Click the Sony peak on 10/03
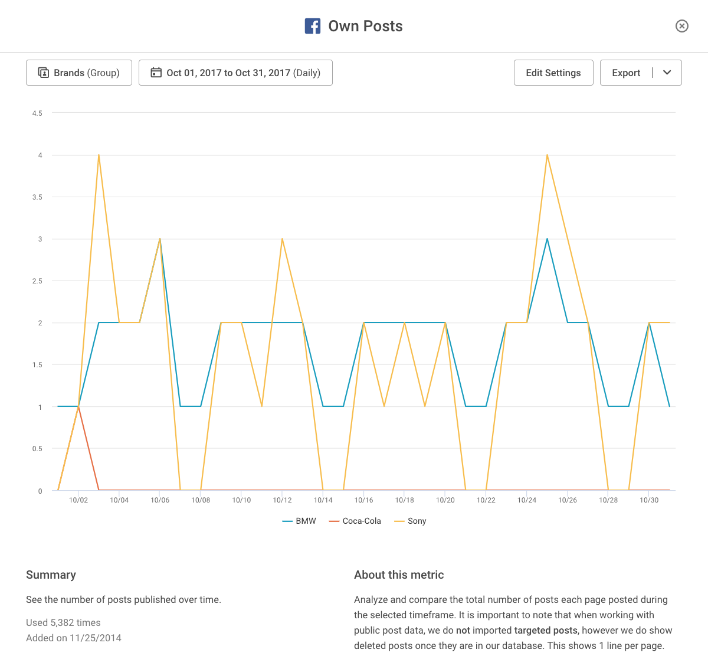 click(x=99, y=155)
